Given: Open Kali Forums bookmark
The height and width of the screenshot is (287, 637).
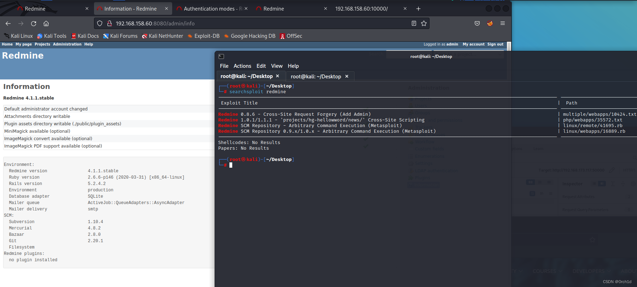Looking at the screenshot, I should pyautogui.click(x=120, y=36).
